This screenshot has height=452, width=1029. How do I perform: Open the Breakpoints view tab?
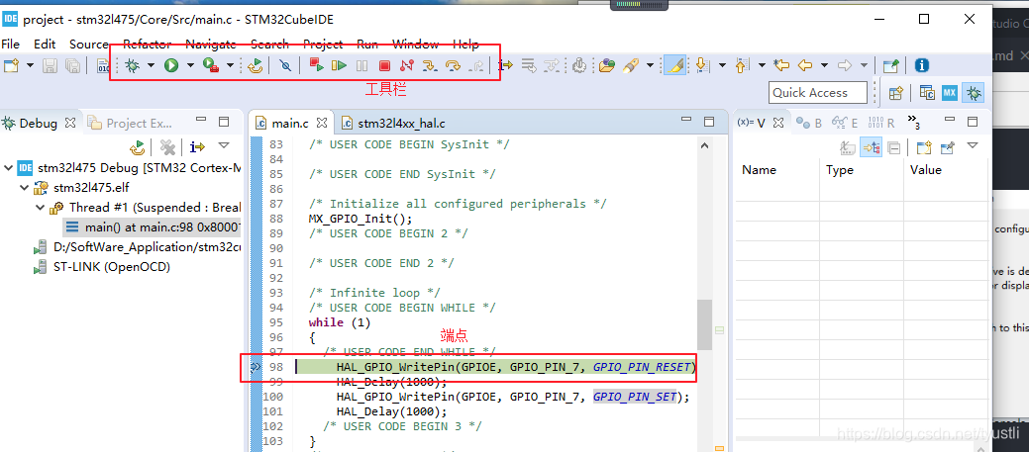(808, 123)
